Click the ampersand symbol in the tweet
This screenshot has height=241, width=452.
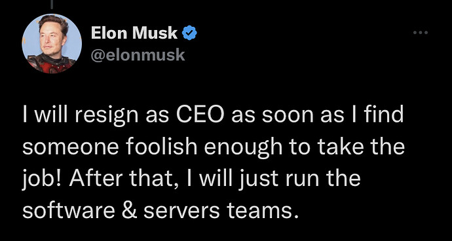point(129,211)
